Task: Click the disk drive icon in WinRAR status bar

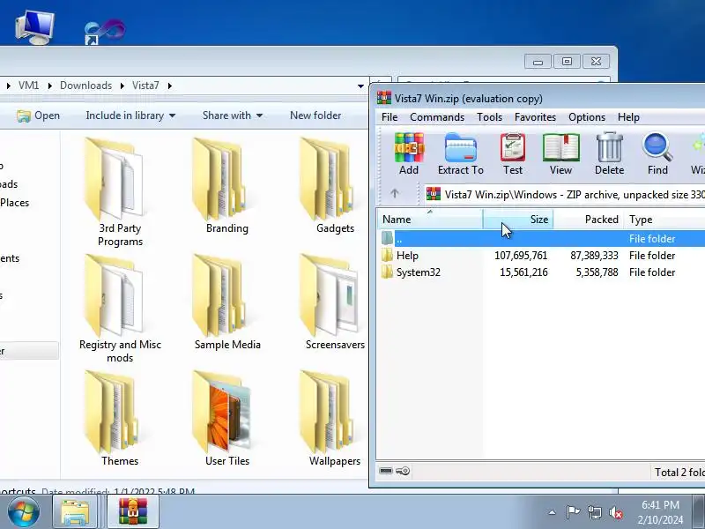Action: (x=386, y=471)
